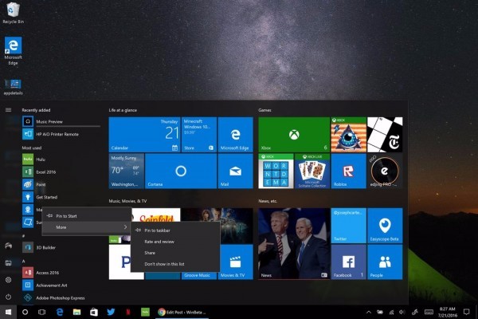Open the People tile
Screen dimensions: 478x319
[385, 262]
